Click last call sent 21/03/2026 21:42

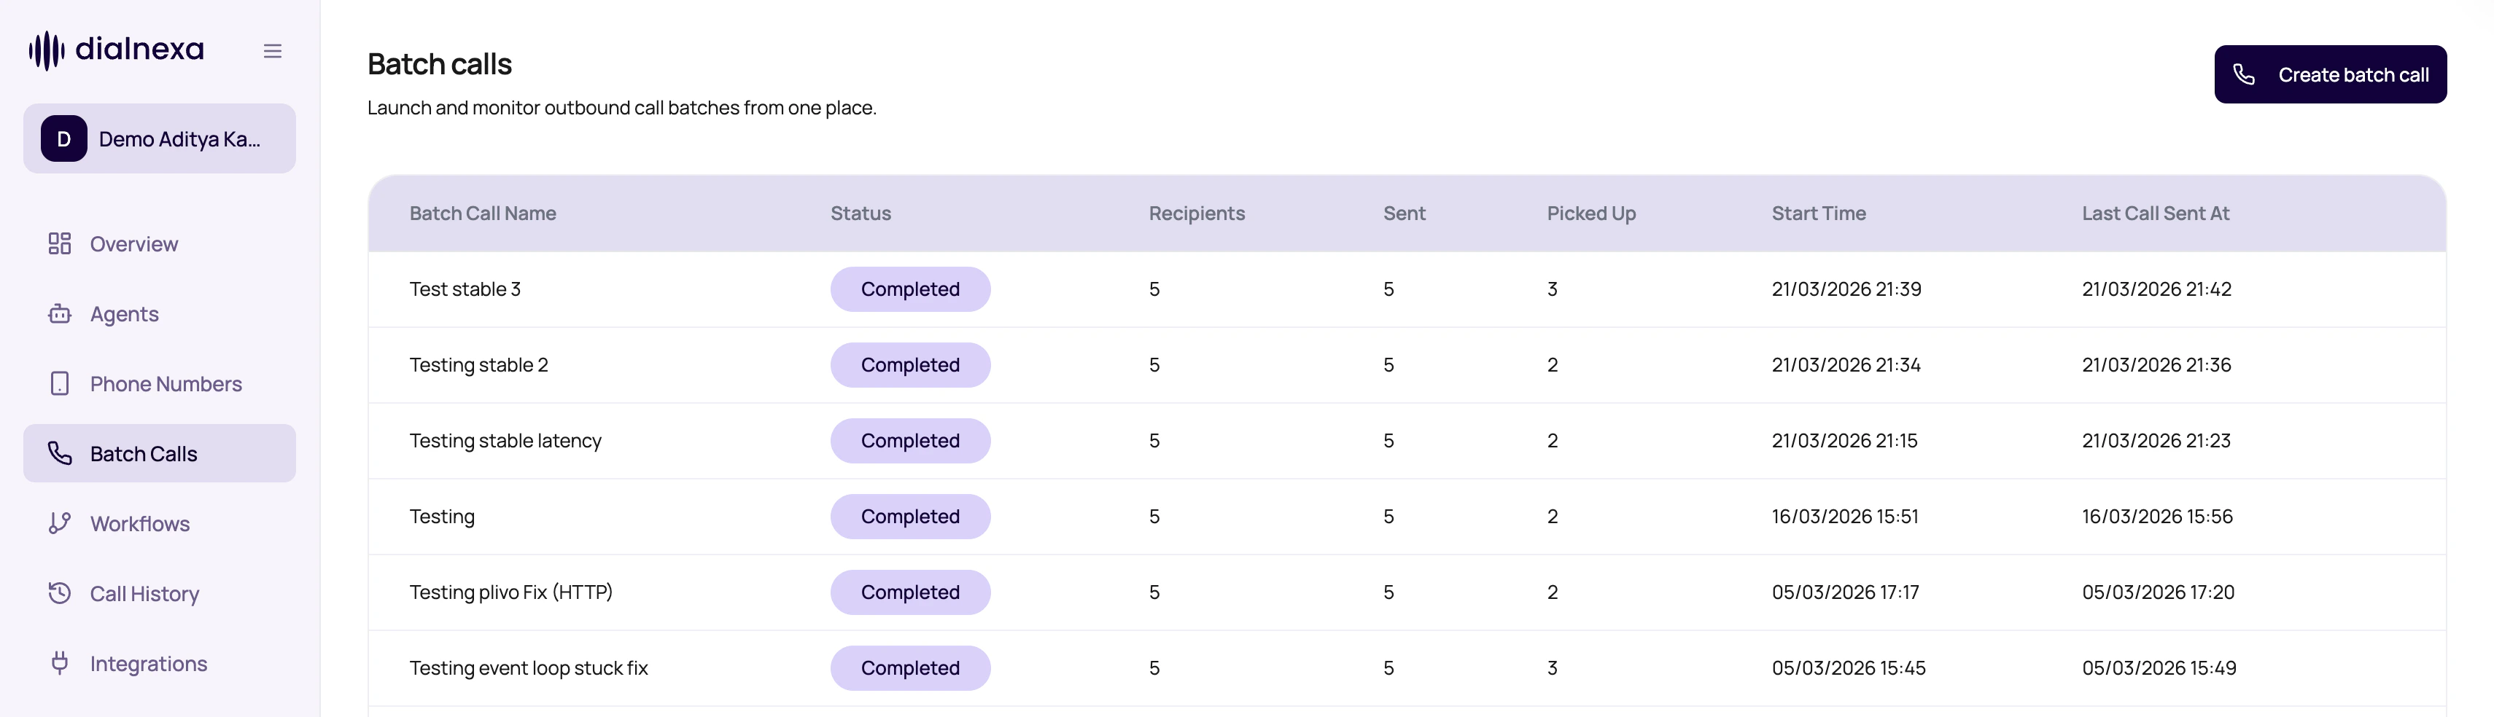click(2157, 289)
